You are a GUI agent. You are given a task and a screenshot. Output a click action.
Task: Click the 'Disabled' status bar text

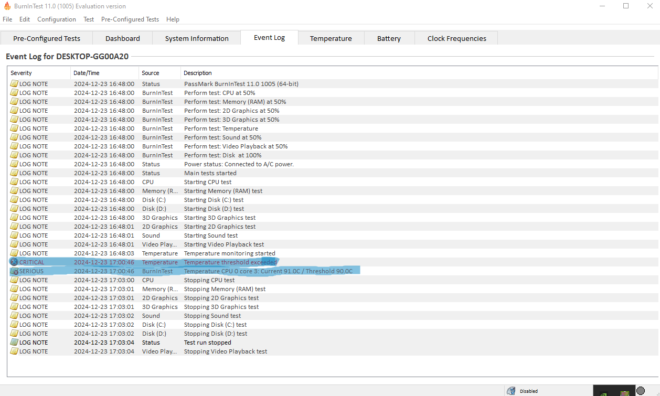[x=529, y=391]
